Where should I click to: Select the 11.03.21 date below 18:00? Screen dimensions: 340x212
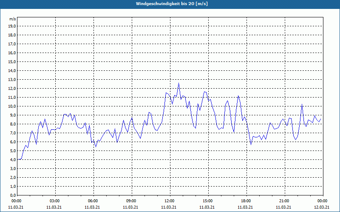[245, 207]
